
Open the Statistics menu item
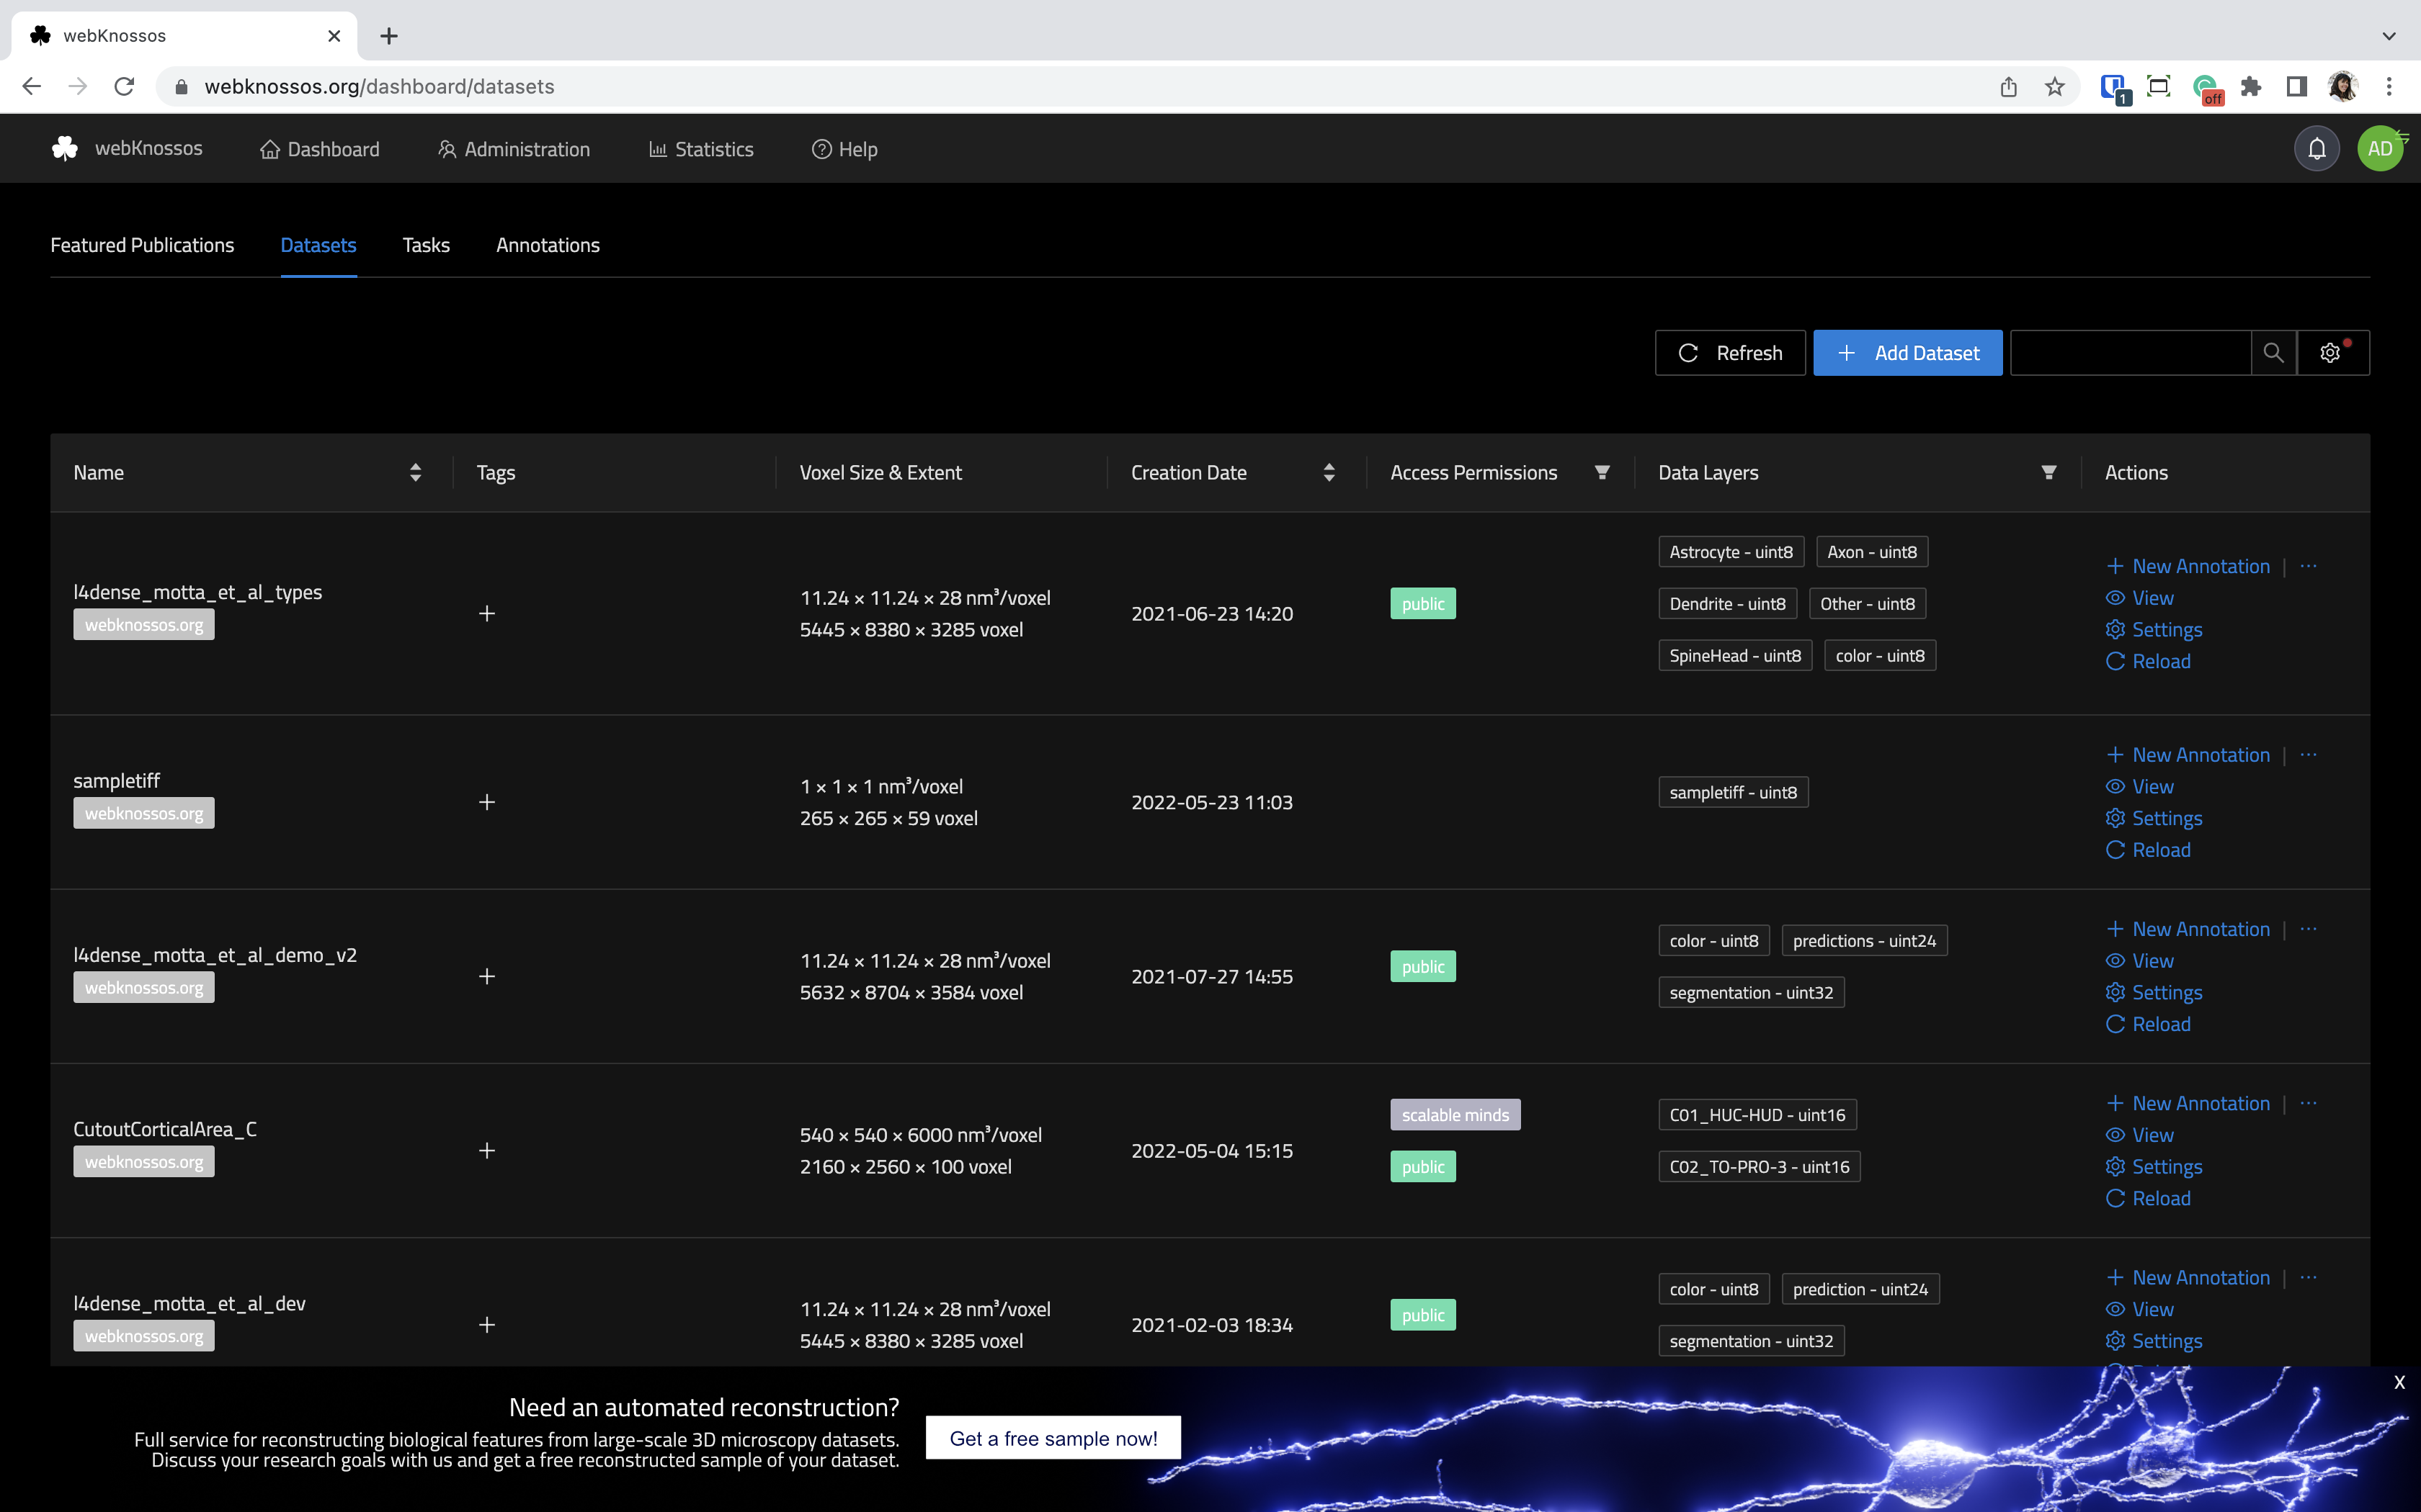700,148
